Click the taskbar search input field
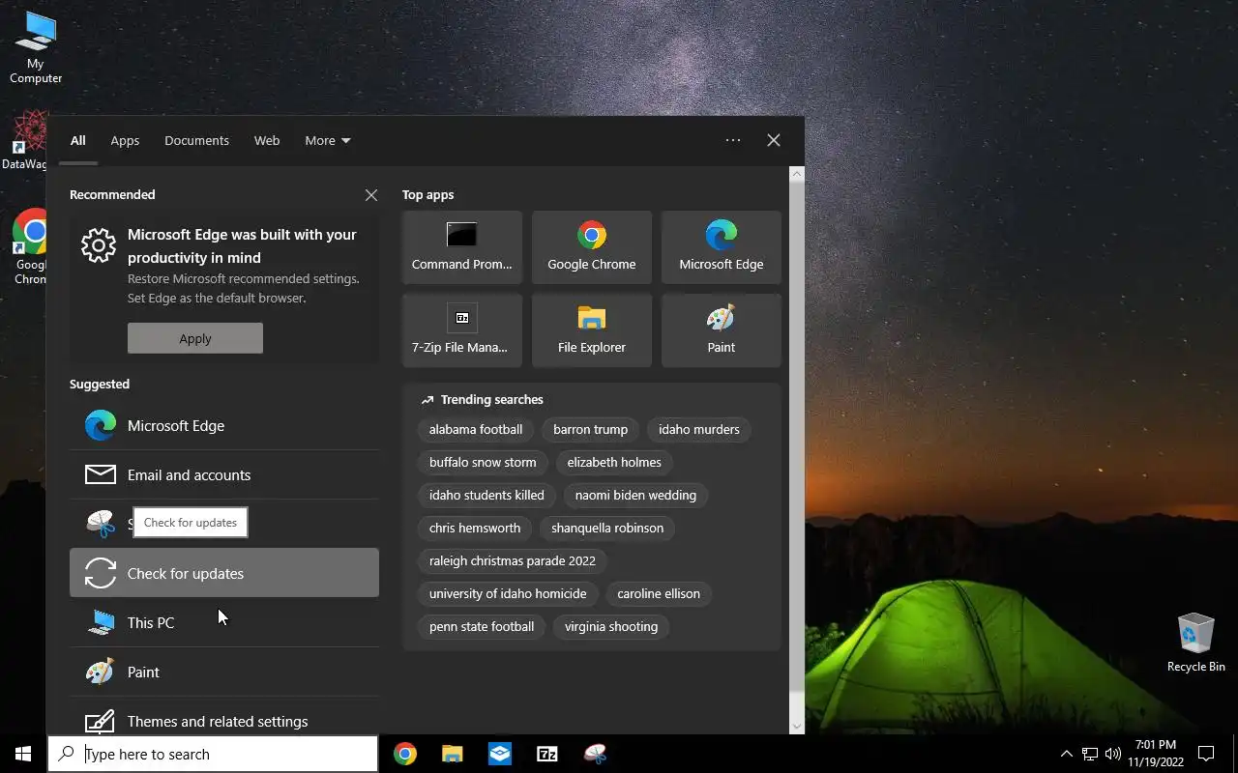Viewport: 1238px width, 773px height. tap(213, 754)
